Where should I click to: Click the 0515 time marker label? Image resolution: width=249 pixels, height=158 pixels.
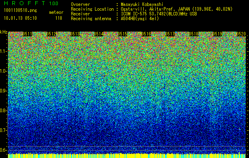(x=123, y=34)
